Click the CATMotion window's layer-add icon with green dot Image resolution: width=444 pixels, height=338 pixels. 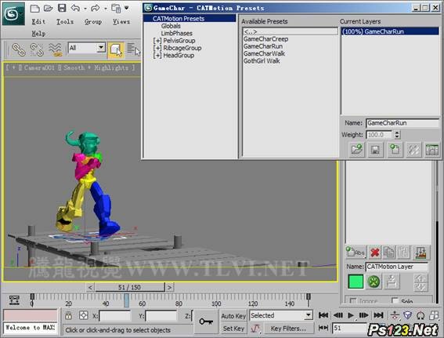pos(395,149)
